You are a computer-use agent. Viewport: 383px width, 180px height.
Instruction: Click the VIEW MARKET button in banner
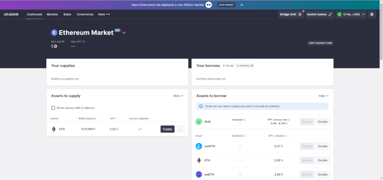coord(226,4)
